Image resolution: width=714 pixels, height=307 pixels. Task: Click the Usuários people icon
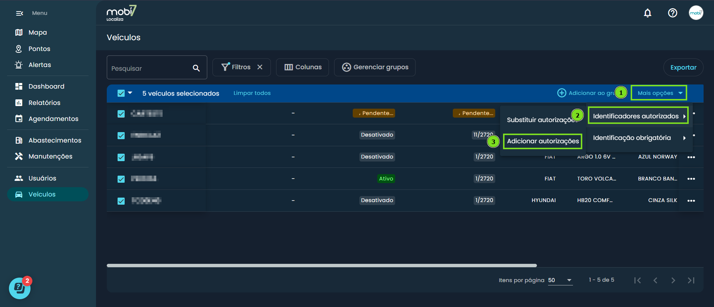point(19,178)
